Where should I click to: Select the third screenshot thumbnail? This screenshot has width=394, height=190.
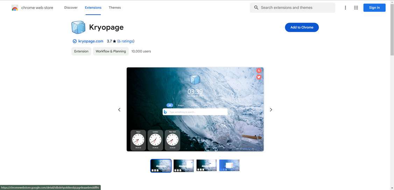coord(206,166)
